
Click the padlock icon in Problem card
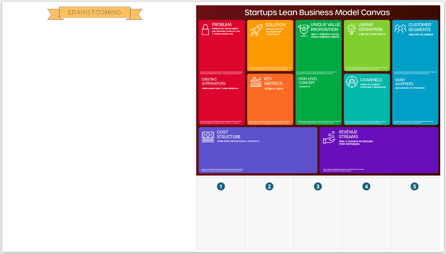205,29
